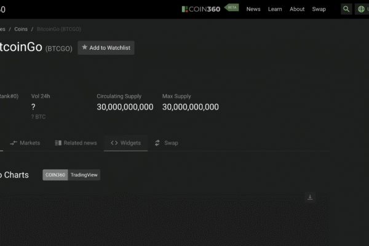369x246 pixels.
Task: Follow the Coins breadcrumb link
Action: (21, 29)
